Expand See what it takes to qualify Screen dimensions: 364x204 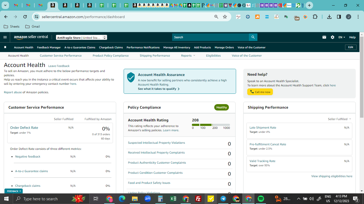pyautogui.click(x=159, y=89)
